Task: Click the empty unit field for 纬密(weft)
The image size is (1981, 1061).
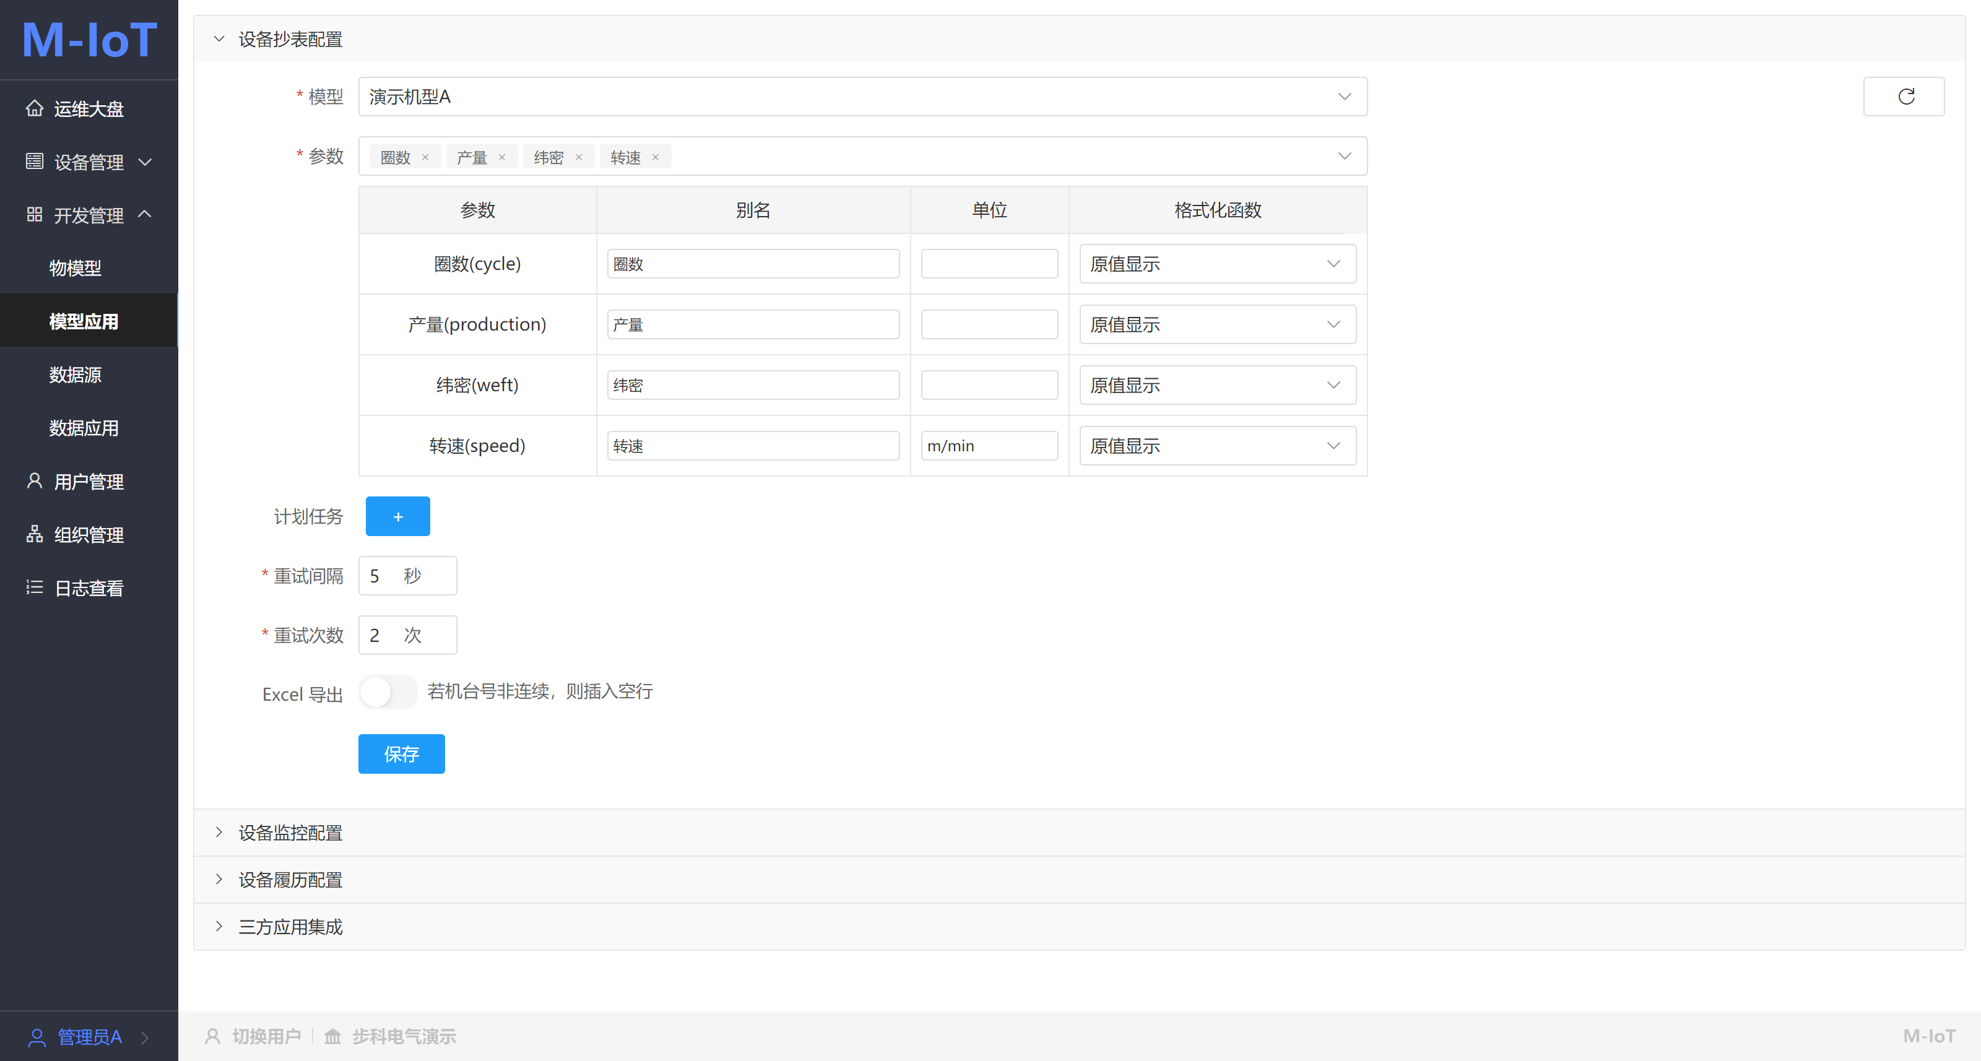Action: click(x=989, y=385)
